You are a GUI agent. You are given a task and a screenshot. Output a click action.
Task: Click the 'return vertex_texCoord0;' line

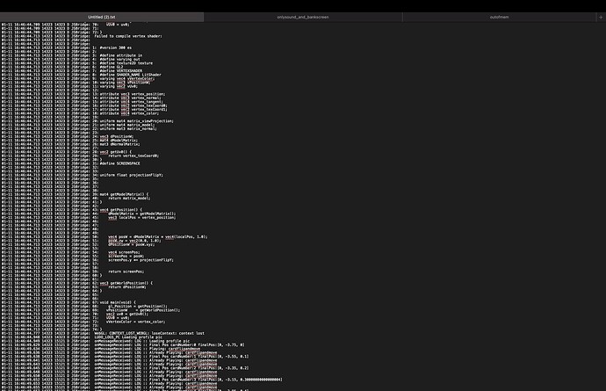point(133,156)
